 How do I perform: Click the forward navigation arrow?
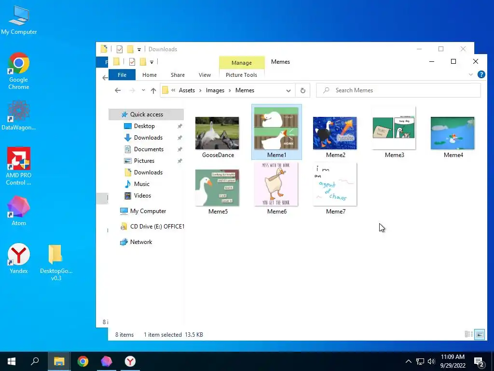click(x=132, y=90)
